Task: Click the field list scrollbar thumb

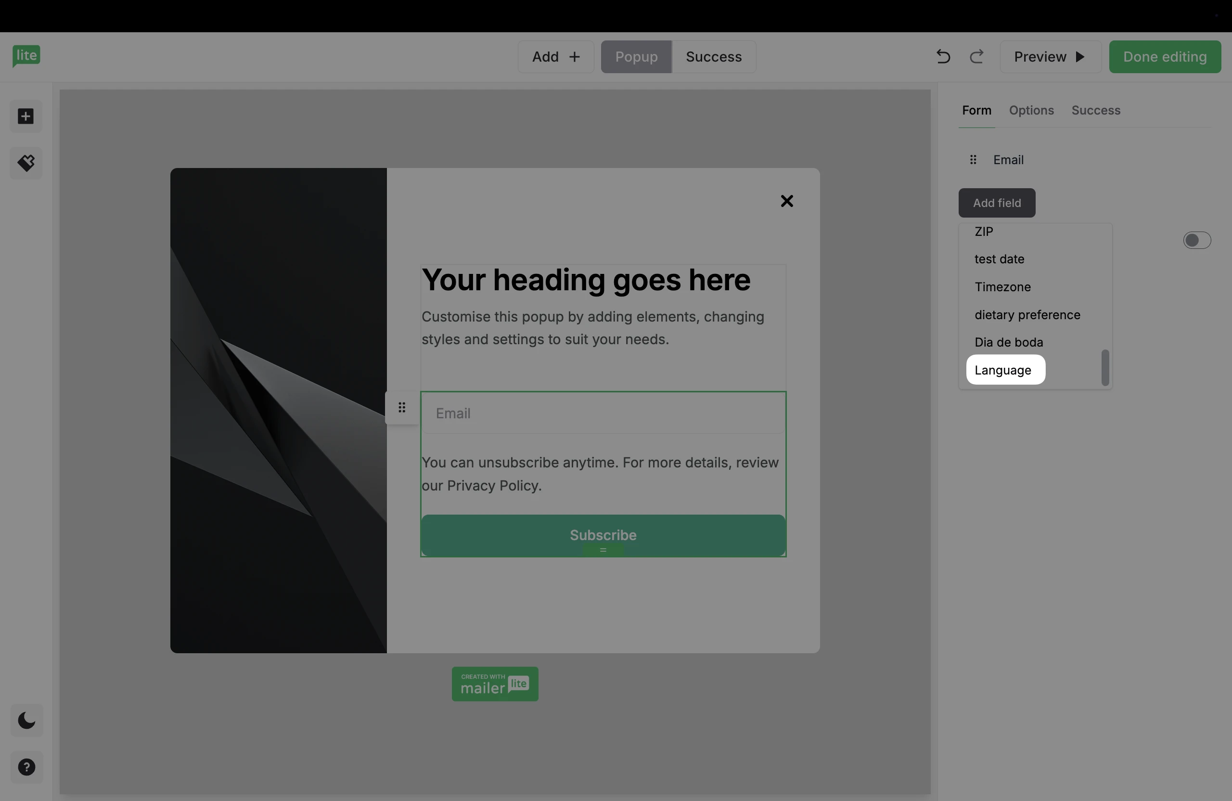Action: click(1104, 368)
